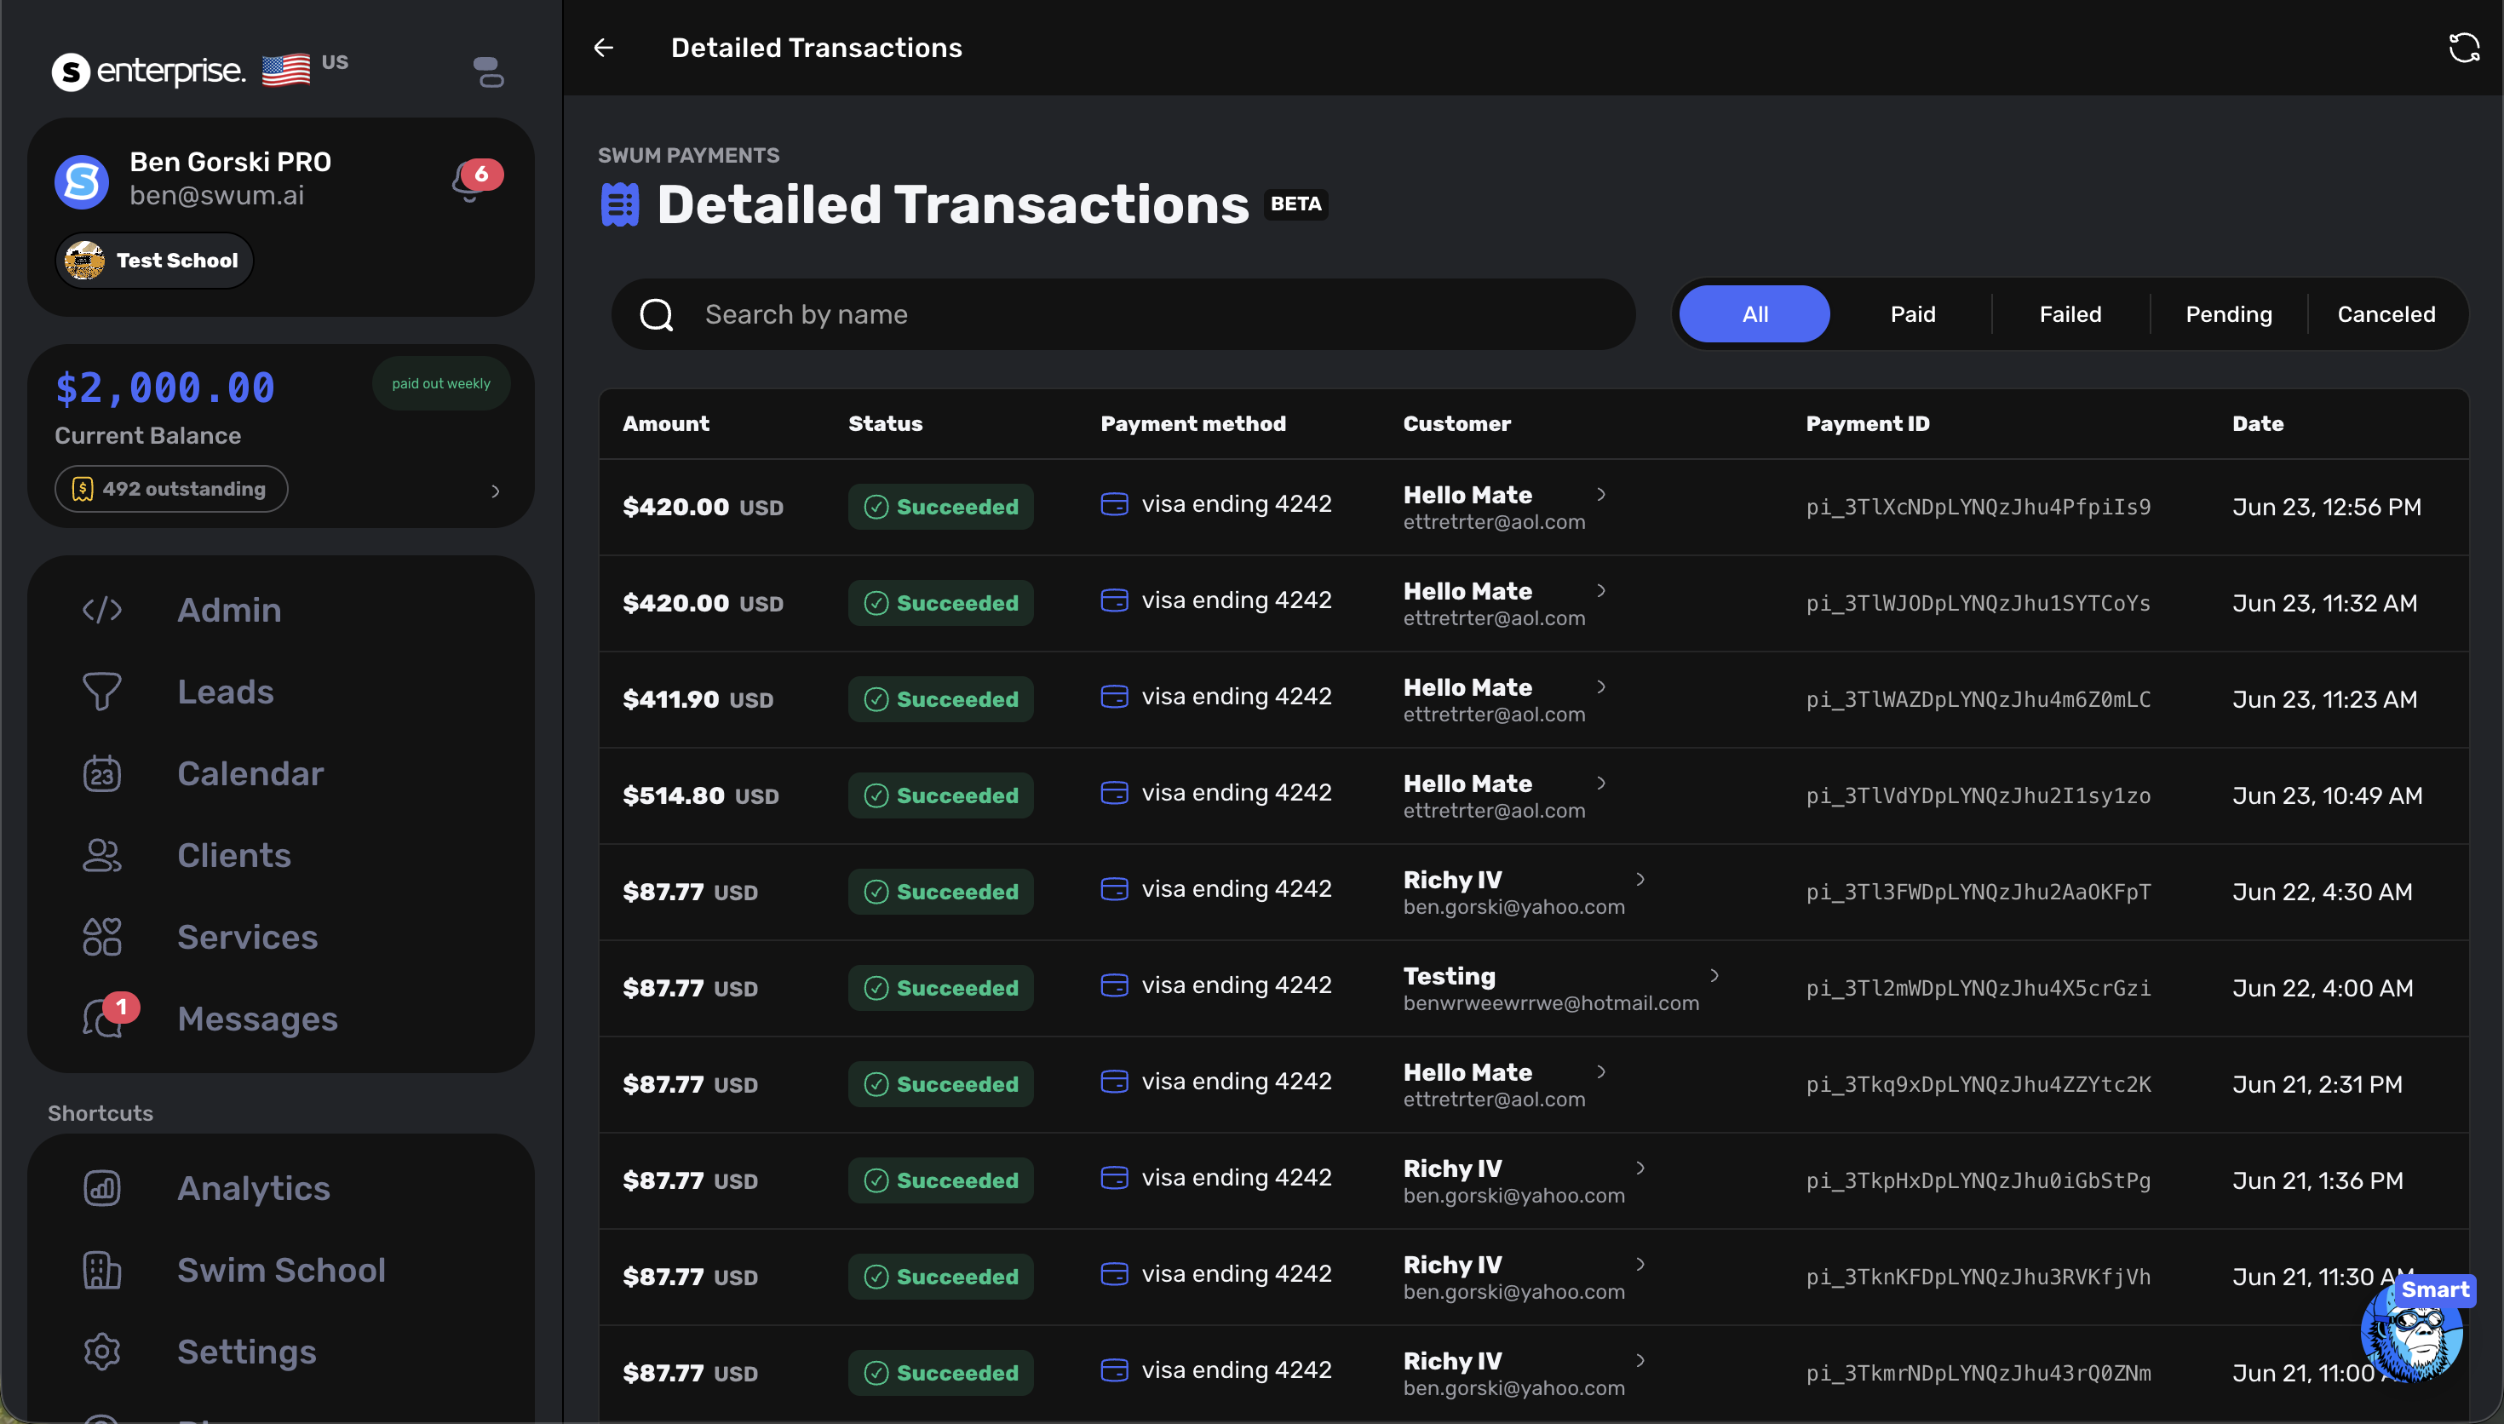
Task: Click email benwrweewrrwe@hotmail.com
Action: tap(1551, 1002)
